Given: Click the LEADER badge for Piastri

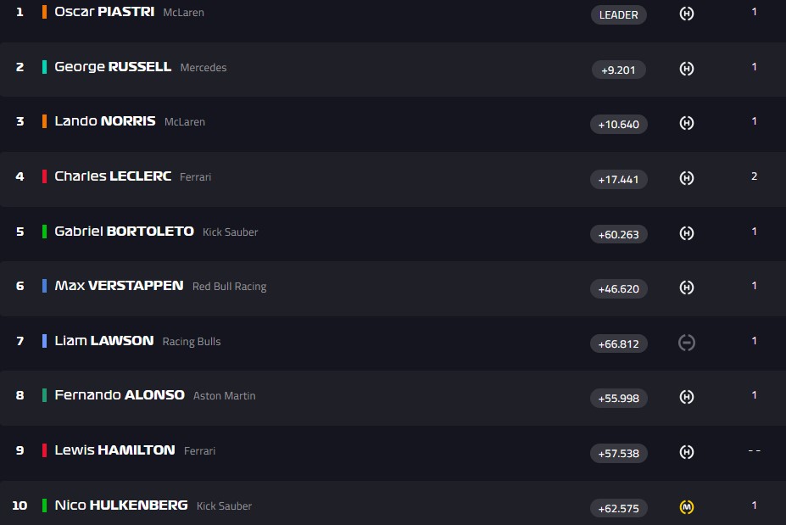Looking at the screenshot, I should pos(618,14).
